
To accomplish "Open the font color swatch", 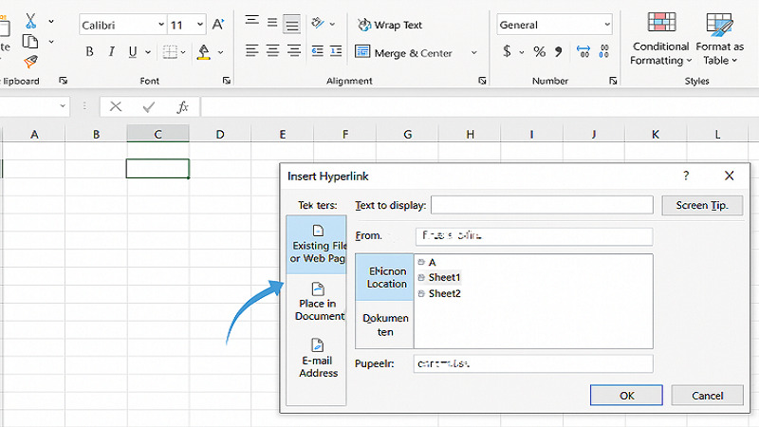I will pos(204,52).
